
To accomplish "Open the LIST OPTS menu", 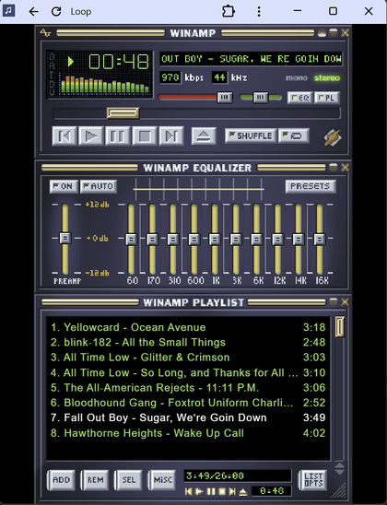I will pyautogui.click(x=313, y=480).
